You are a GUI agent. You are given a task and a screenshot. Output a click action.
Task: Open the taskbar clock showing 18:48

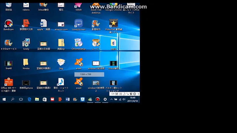coord(133,99)
